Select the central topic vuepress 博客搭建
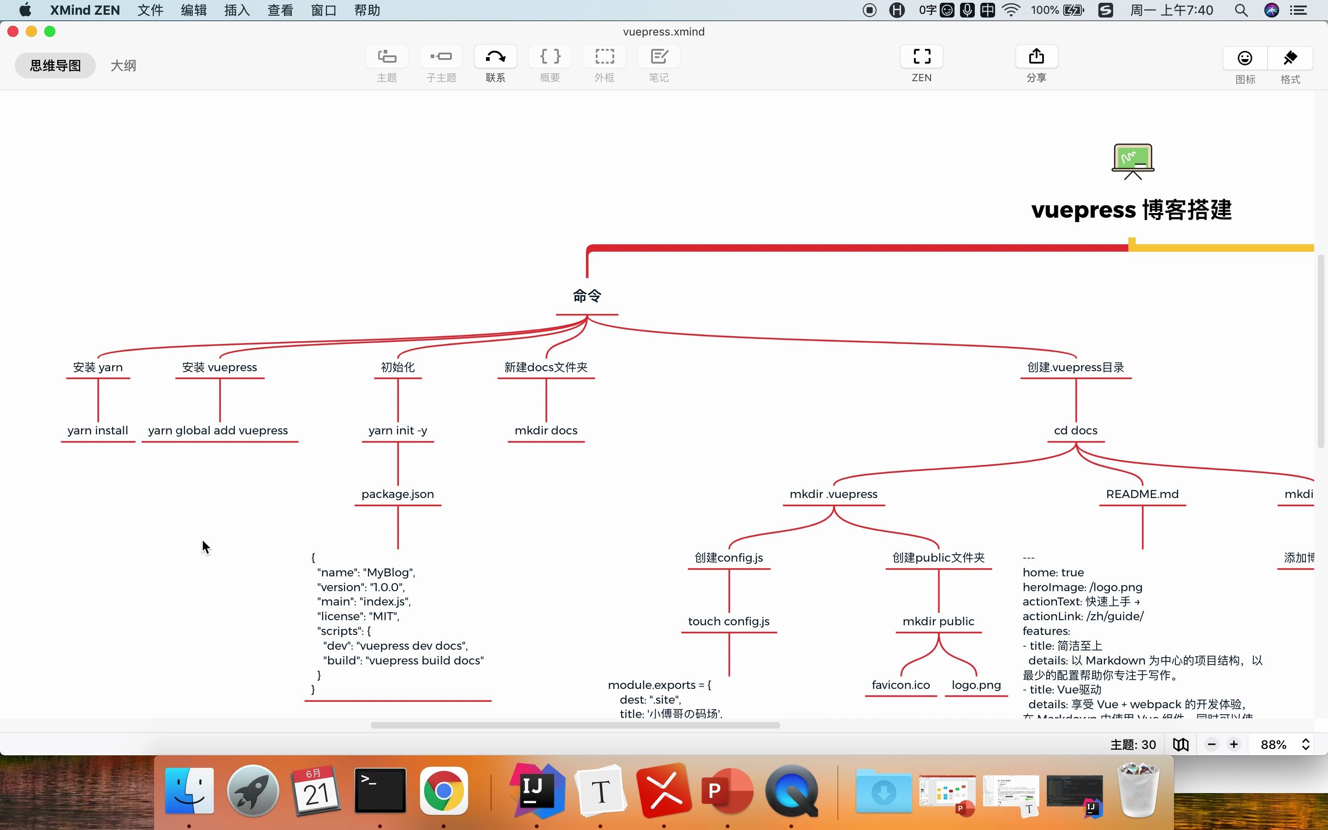This screenshot has height=830, width=1328. [1132, 210]
